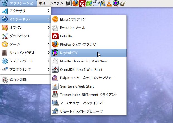
Task: Select the グラフィックス category
Action: tap(25, 36)
